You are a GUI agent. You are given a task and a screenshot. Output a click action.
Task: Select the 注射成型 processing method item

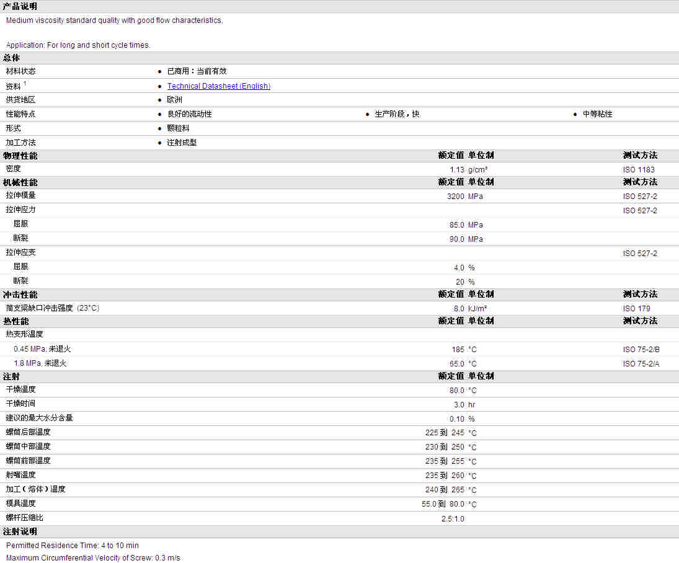pos(182,143)
